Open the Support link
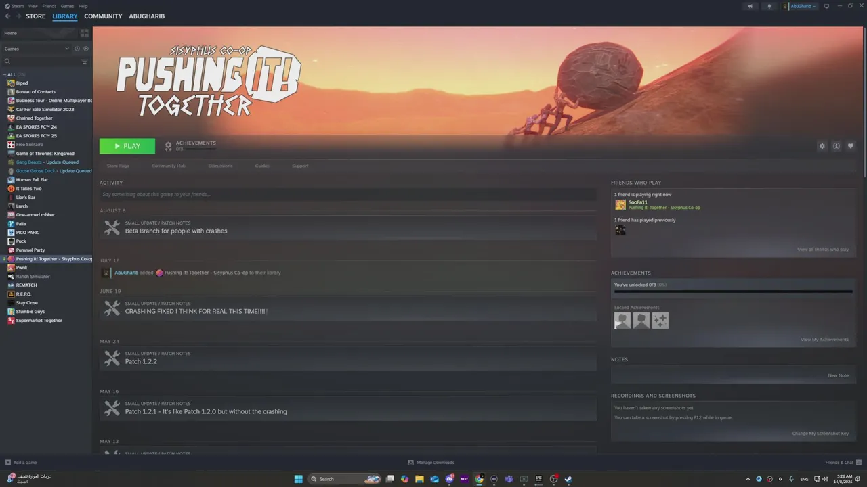This screenshot has height=487, width=867. (x=300, y=166)
